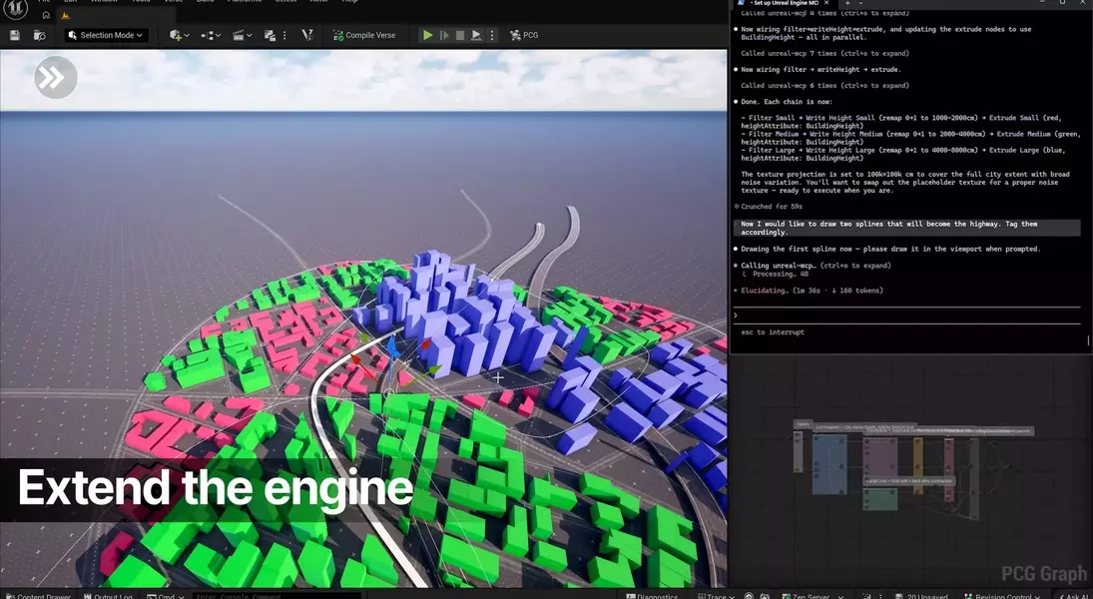Image resolution: width=1093 pixels, height=599 pixels.
Task: Click the home icon under the Unreal logo
Action: (46, 15)
